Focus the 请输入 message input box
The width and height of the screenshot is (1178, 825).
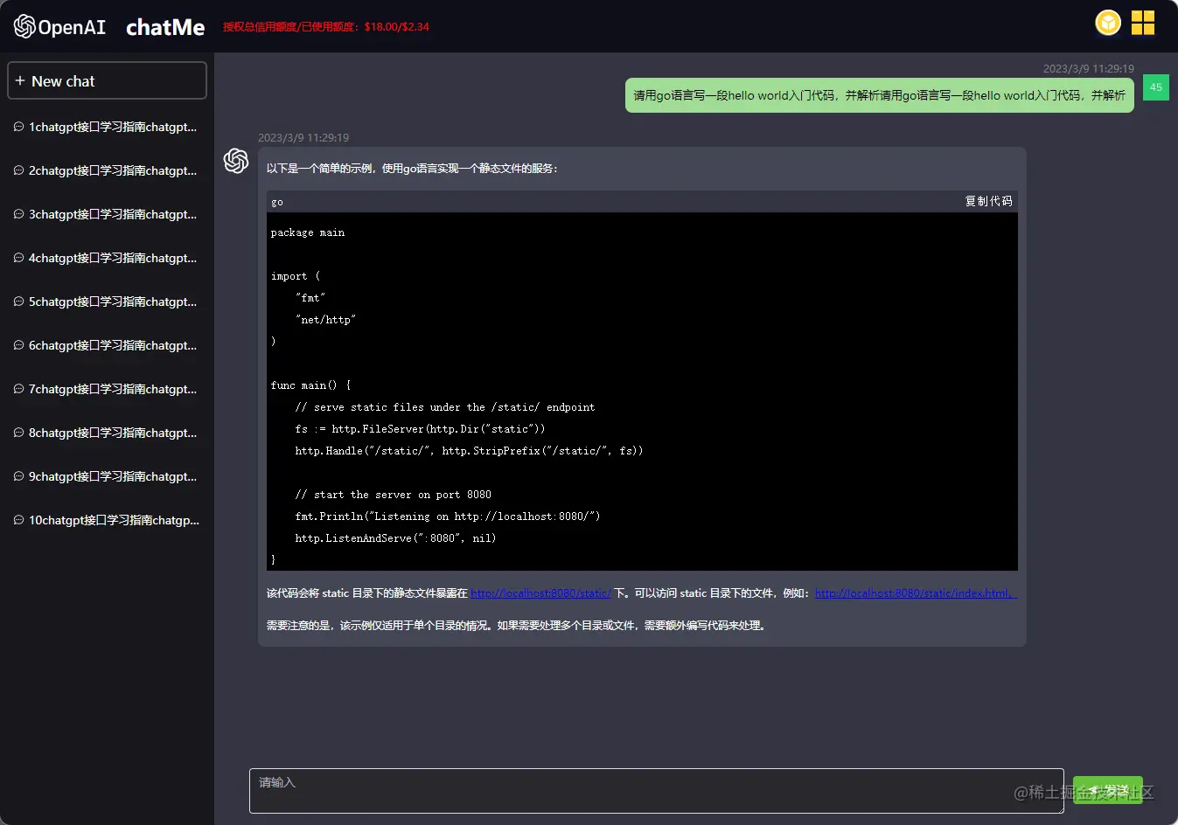coord(656,791)
